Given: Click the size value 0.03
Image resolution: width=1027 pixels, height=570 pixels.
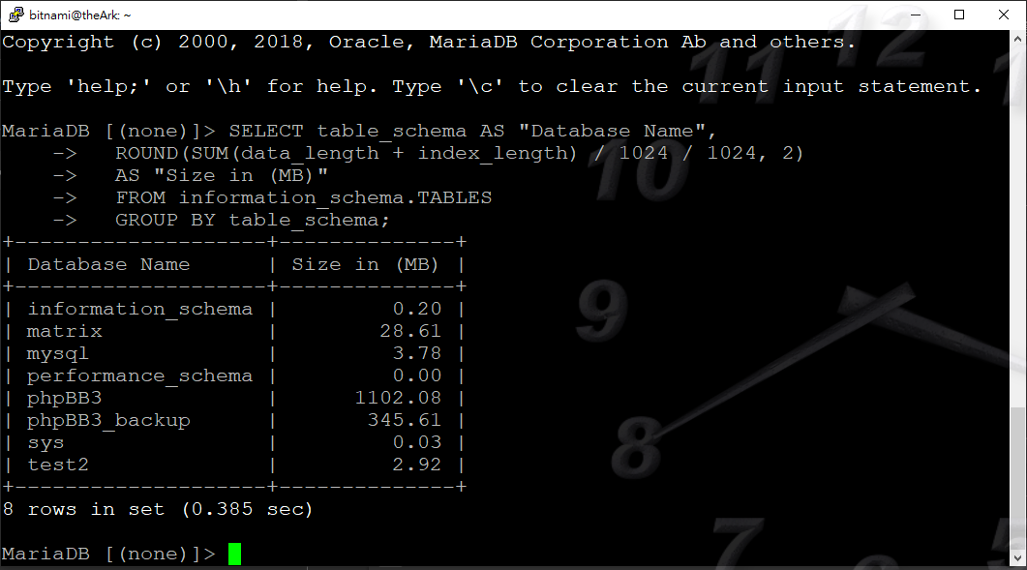Looking at the screenshot, I should pos(417,442).
